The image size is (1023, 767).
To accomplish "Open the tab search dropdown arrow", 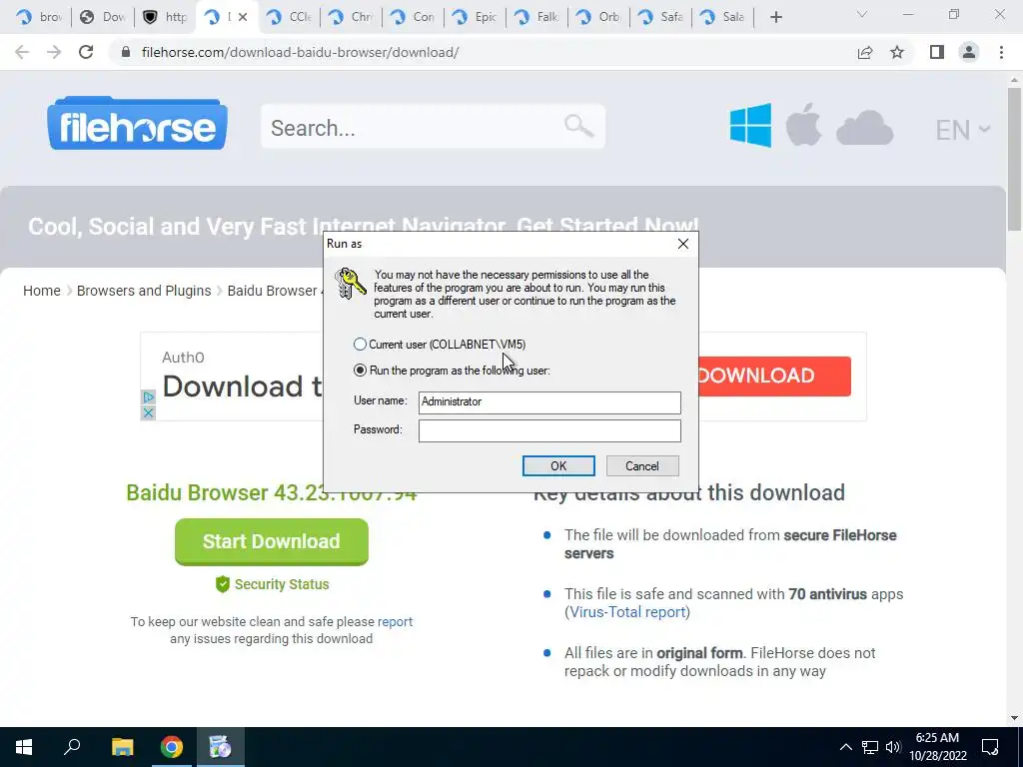I will click(862, 15).
